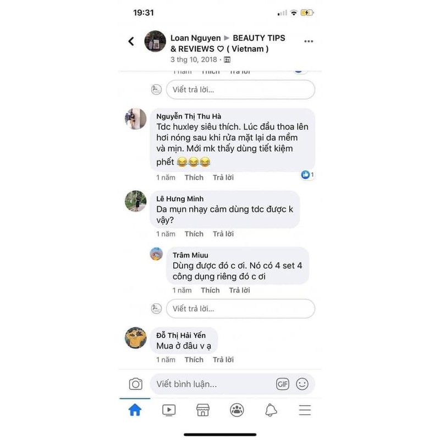The width and height of the screenshot is (440, 440).
Task: Open the Watch video tab
Action: point(169,410)
